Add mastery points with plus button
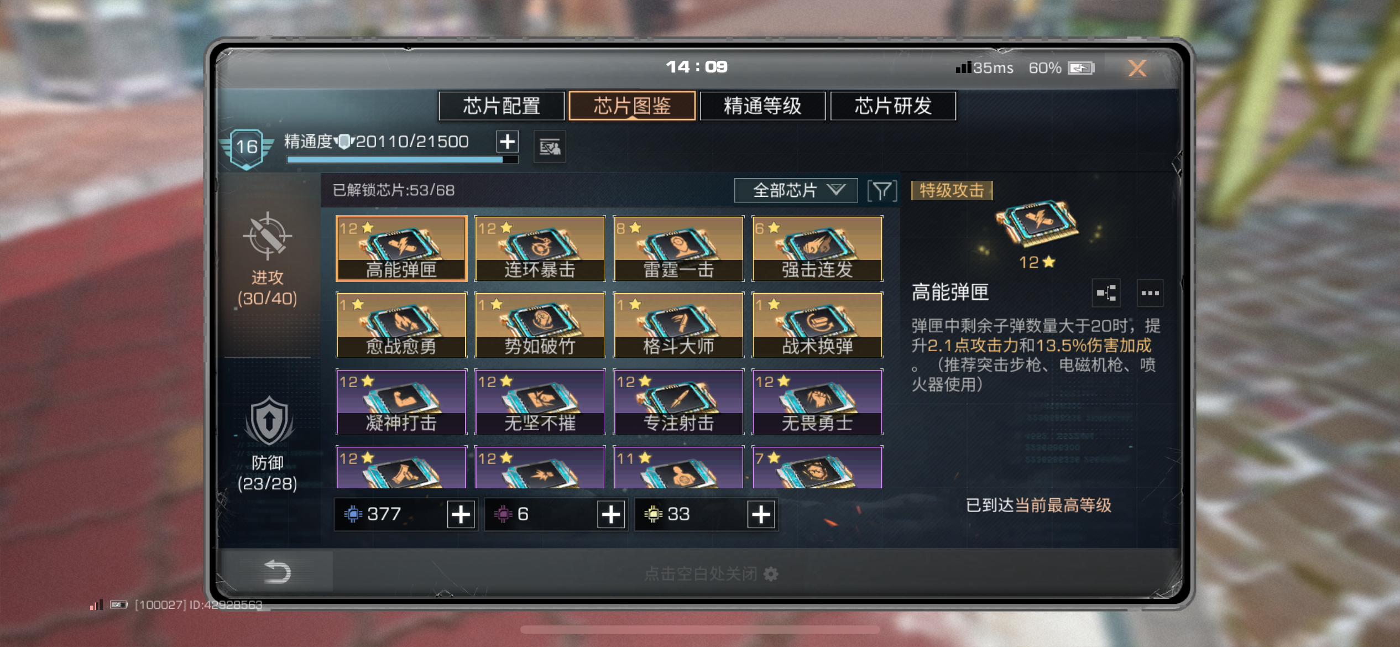1400x647 pixels. 507,142
